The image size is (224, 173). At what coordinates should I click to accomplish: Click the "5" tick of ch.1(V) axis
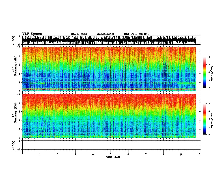(20, 36)
